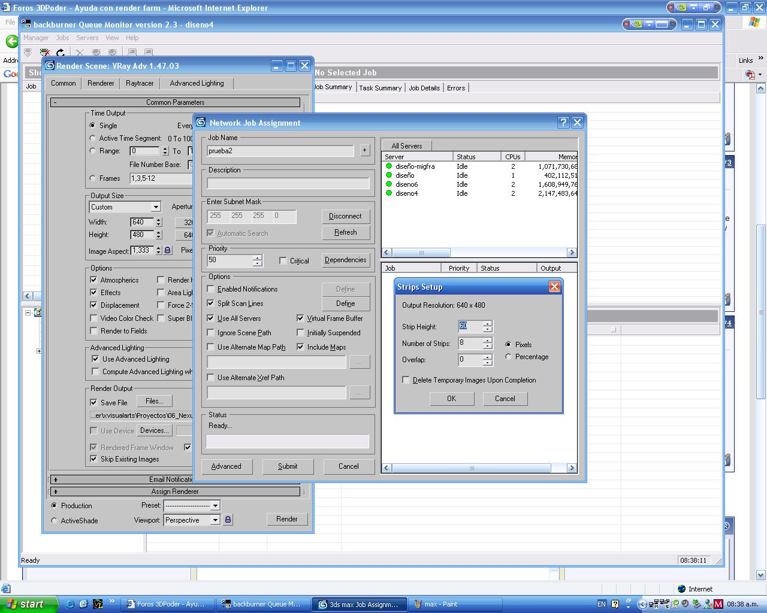Click OK in Strips Setup dialog
Image resolution: width=767 pixels, height=613 pixels.
click(452, 399)
